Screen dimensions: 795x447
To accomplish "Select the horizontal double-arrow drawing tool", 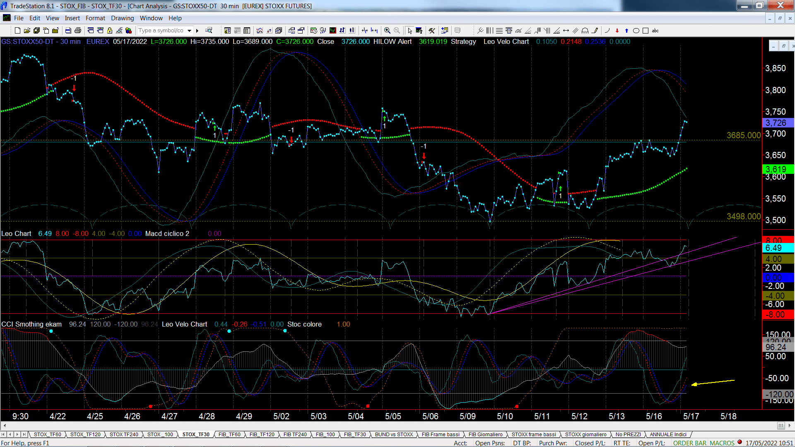I will click(566, 31).
